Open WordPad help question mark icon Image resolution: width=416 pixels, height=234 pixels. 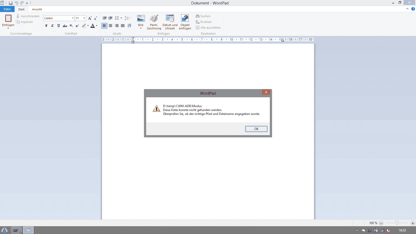413,9
